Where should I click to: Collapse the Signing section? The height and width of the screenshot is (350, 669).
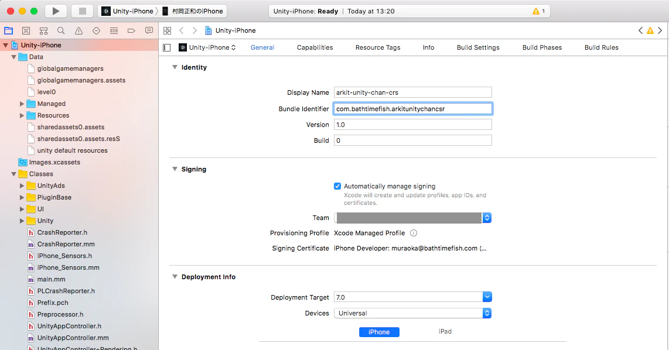175,169
